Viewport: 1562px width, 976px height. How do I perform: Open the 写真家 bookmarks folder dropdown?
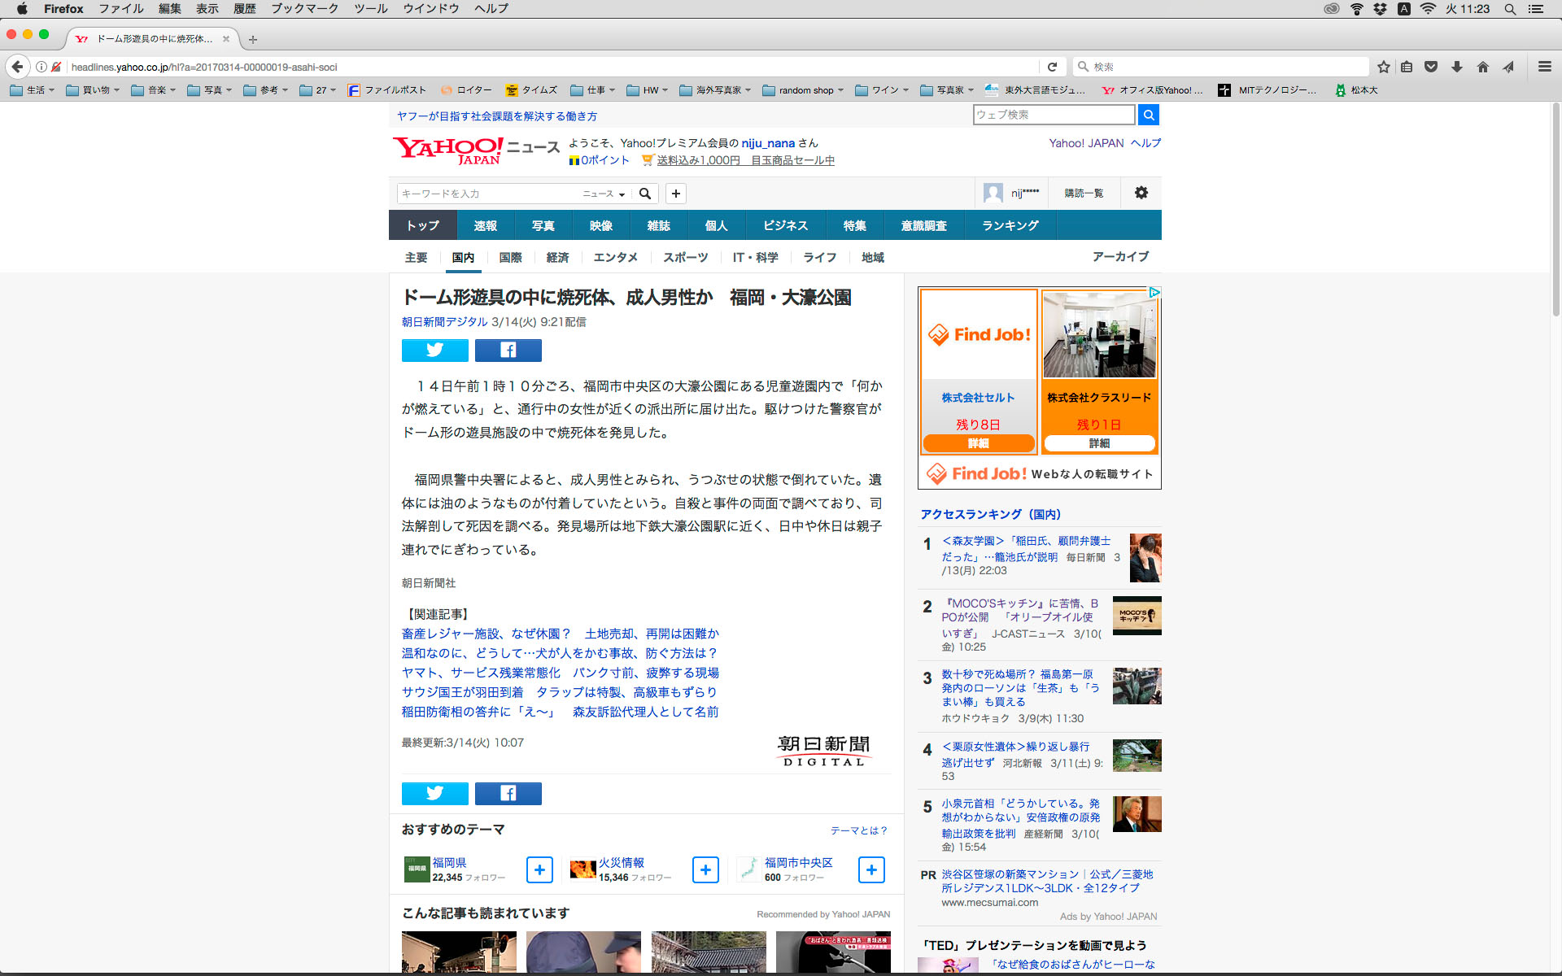tap(947, 90)
